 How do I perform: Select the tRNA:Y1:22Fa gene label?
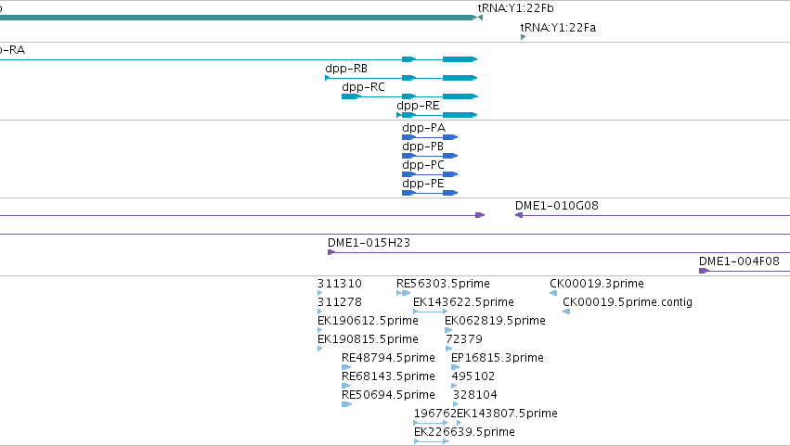click(558, 27)
